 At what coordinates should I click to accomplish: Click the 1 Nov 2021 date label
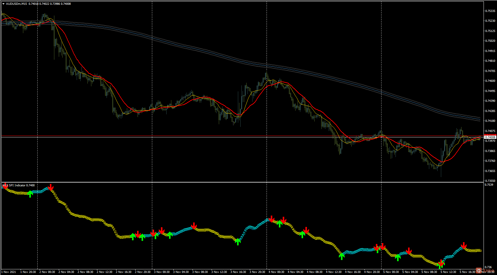click(9, 272)
